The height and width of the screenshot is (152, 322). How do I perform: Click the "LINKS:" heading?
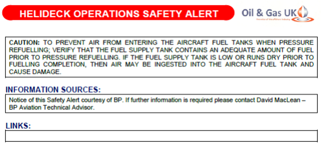[18, 126]
